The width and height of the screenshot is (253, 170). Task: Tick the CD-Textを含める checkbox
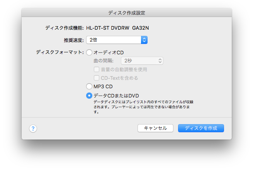click(97, 78)
